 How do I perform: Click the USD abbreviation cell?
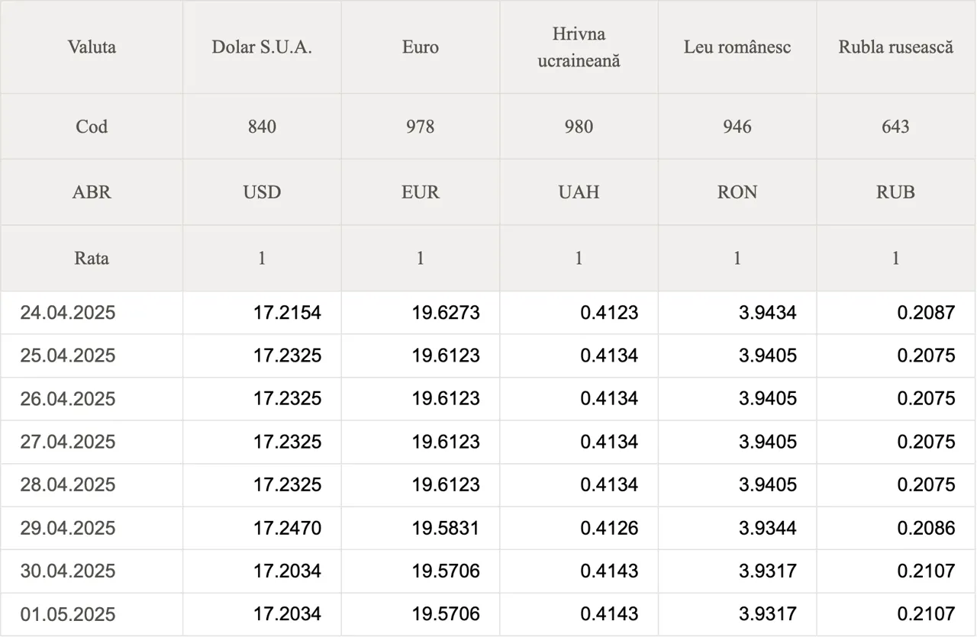262,192
